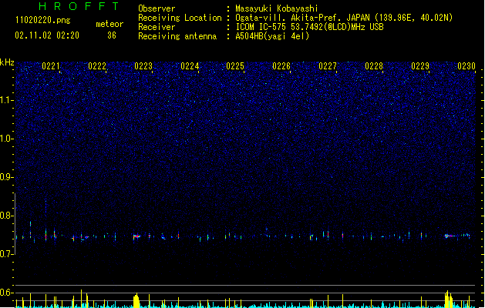Click the 0225 time marker
Image resolution: width=485 pixels, height=308 pixels.
[x=235, y=66]
